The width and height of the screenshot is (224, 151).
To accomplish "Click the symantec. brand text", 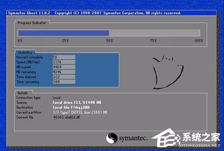I will (133, 138).
